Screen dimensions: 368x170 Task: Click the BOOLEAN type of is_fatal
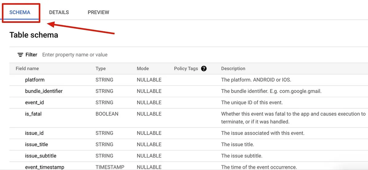point(107,114)
